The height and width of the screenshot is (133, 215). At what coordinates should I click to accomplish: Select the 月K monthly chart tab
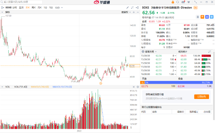point(40,7)
